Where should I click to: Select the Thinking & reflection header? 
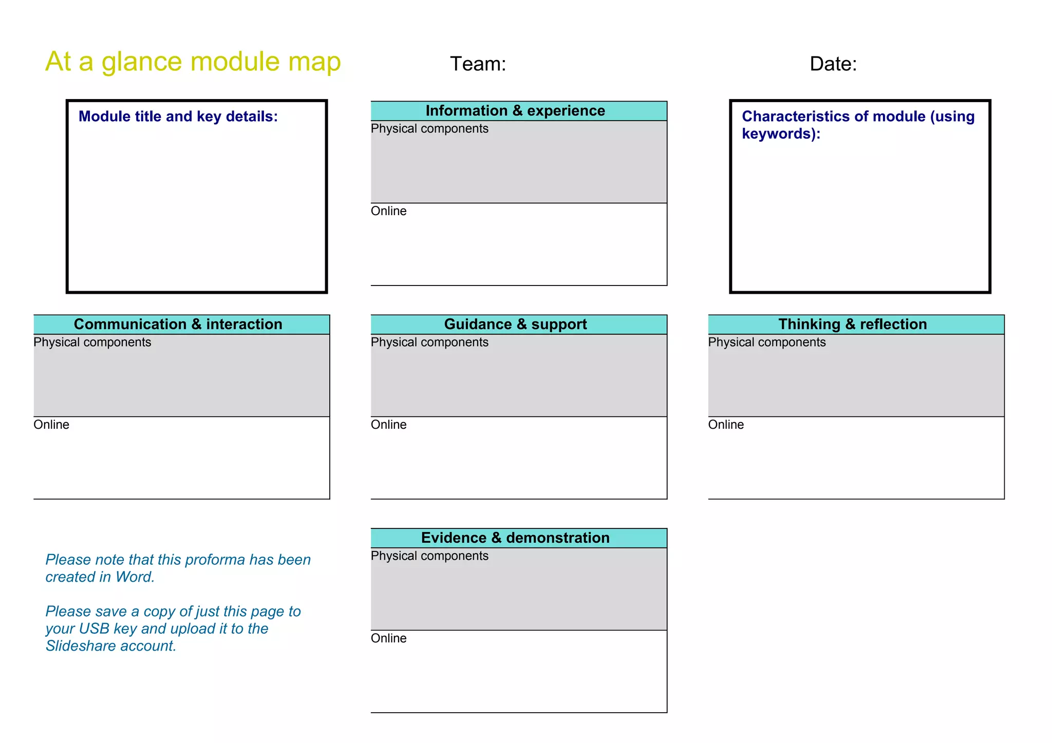pos(853,325)
